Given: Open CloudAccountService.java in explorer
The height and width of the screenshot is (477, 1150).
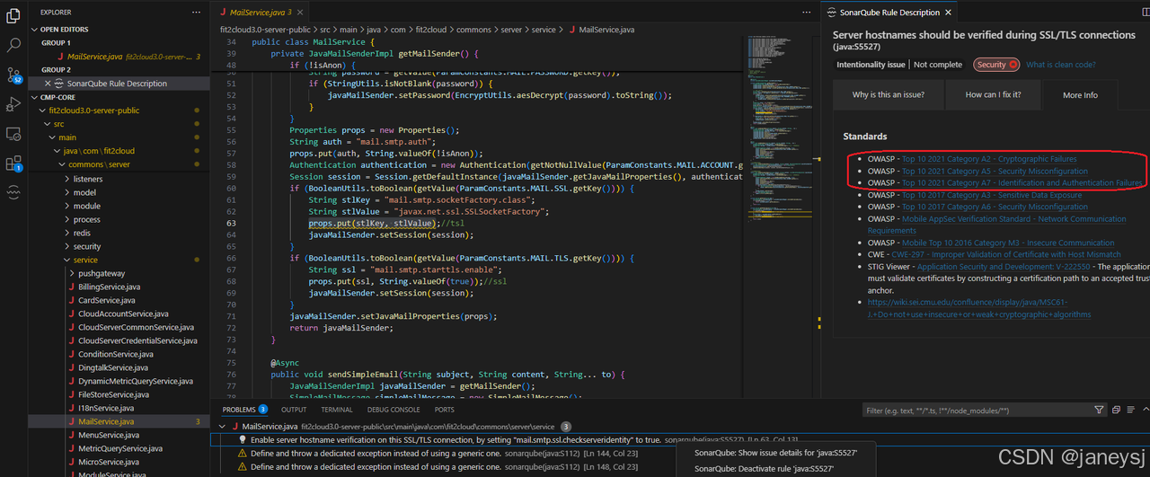Looking at the screenshot, I should pos(122,314).
